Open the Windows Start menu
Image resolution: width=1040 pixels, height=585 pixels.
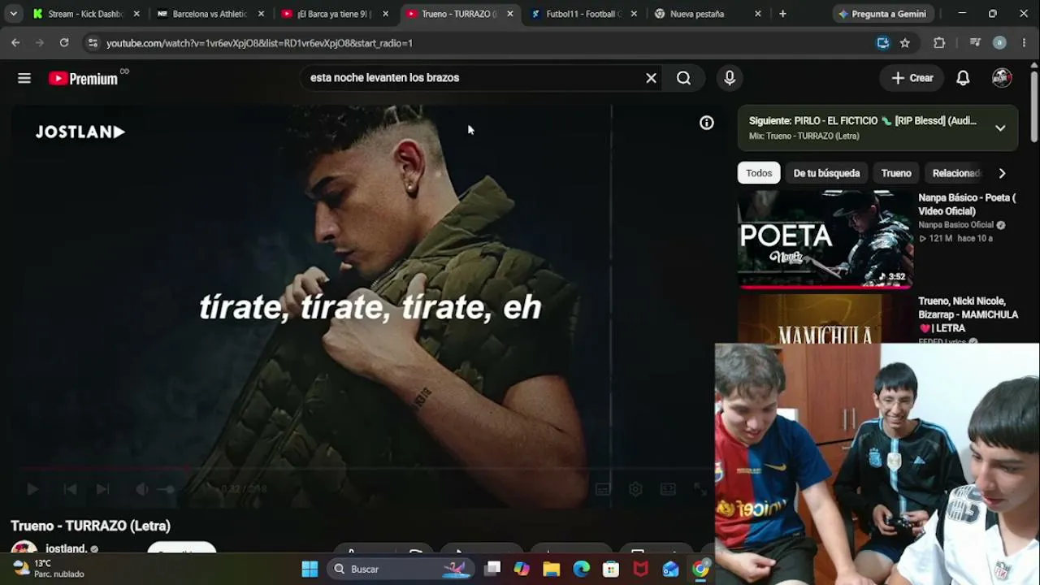coord(310,569)
